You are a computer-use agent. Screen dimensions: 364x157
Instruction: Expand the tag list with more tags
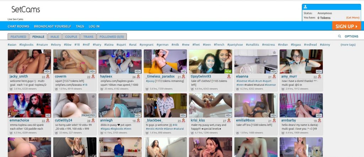[x=348, y=45]
